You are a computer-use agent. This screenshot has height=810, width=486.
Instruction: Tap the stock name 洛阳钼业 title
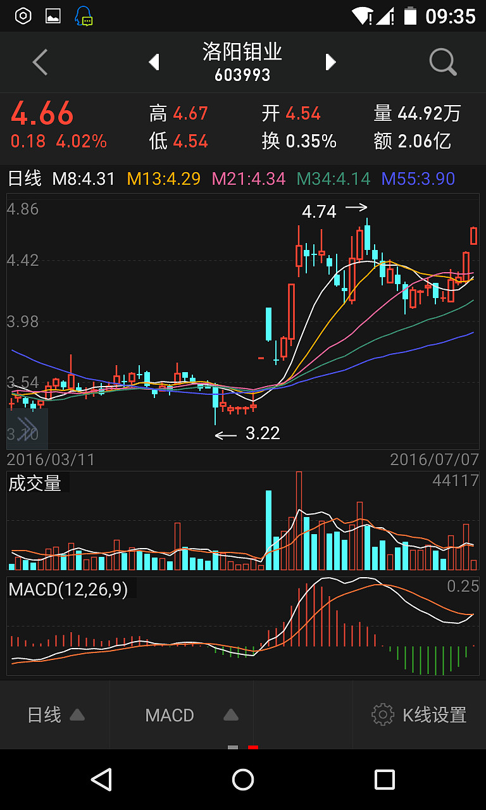point(242,51)
